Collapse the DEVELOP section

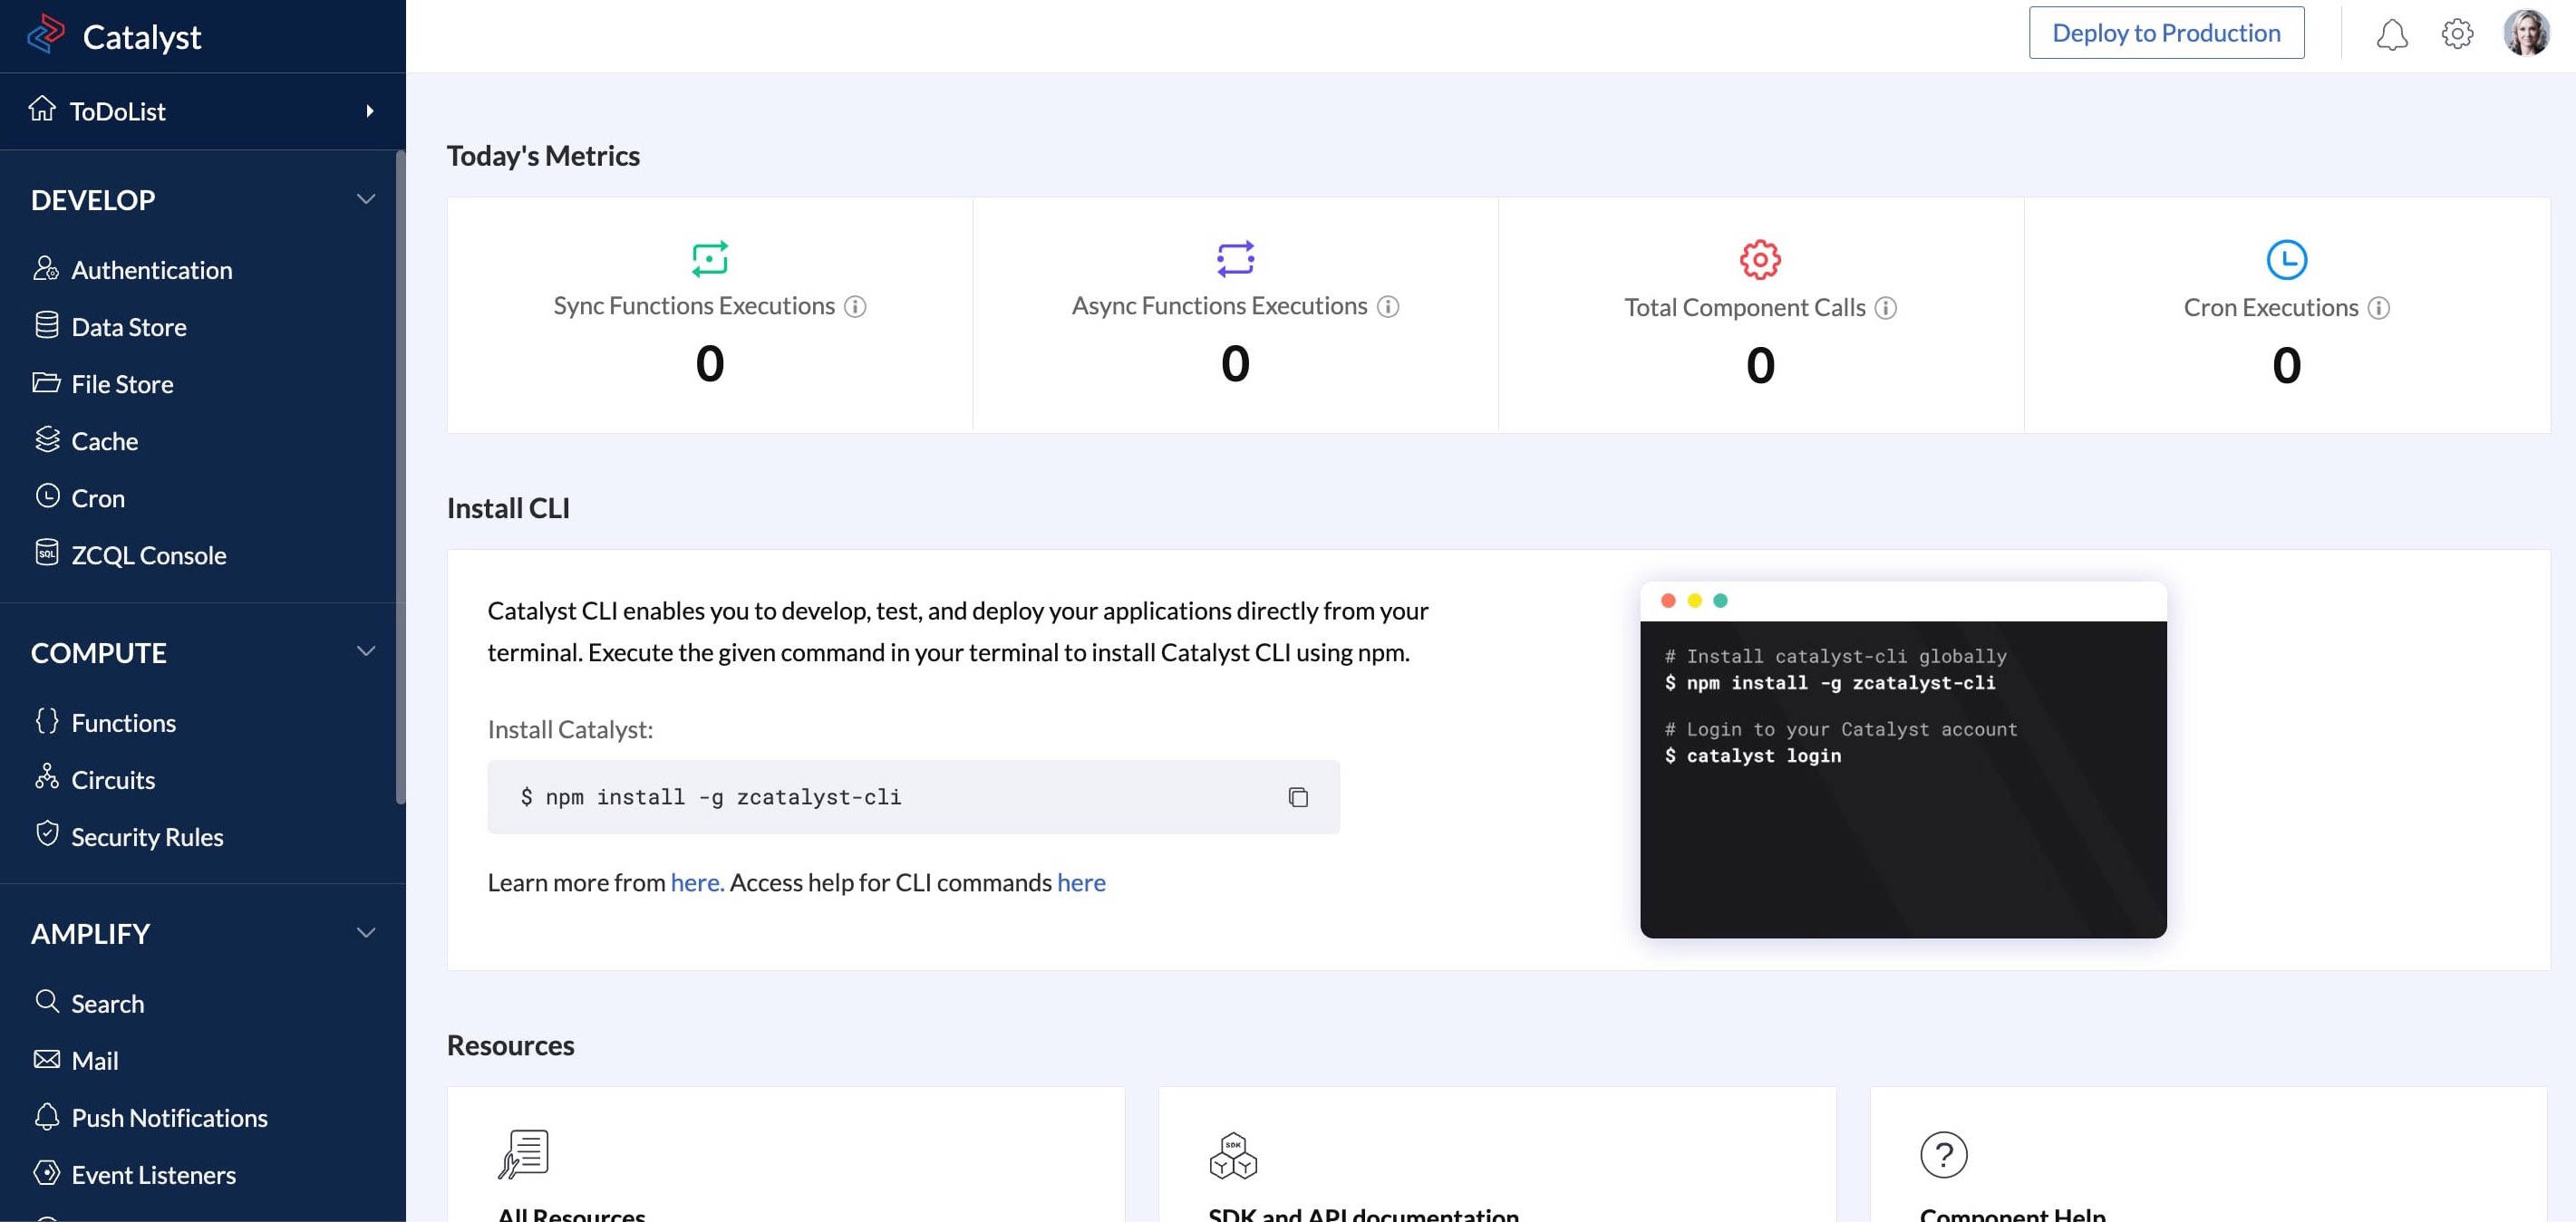tap(366, 197)
